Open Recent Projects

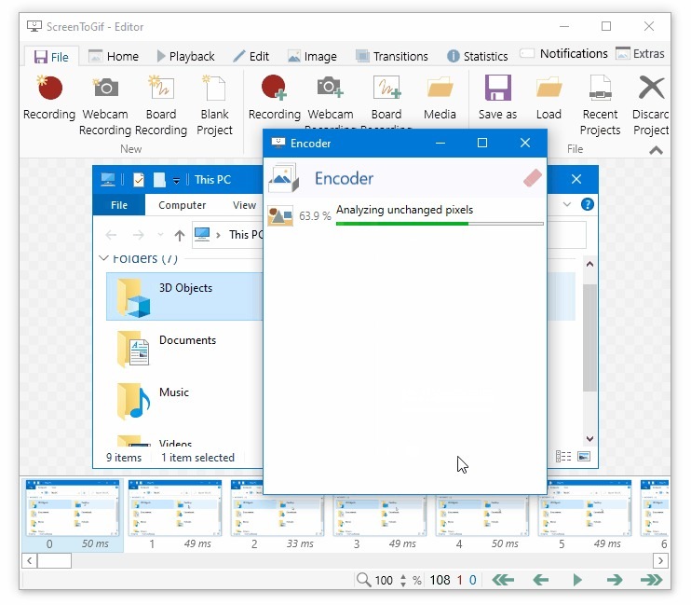click(601, 105)
